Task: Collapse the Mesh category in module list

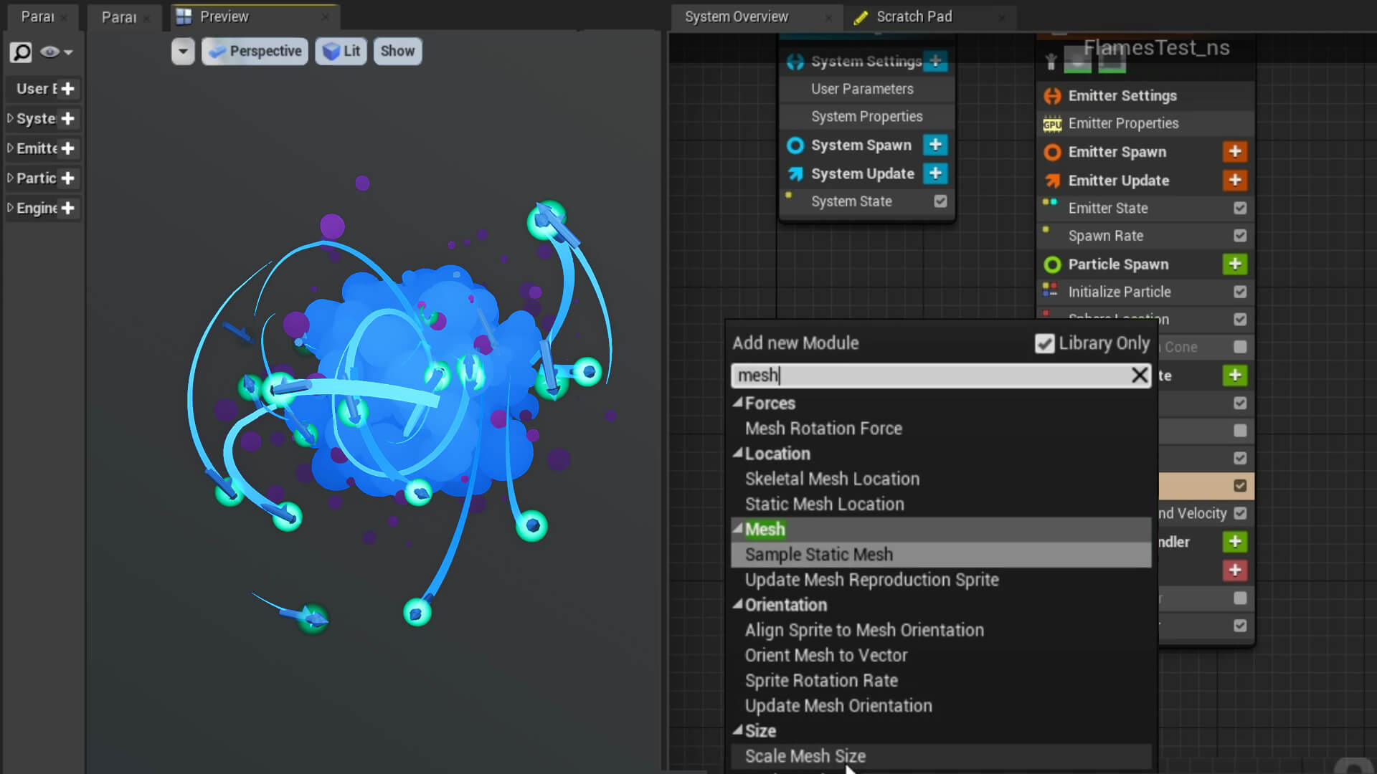Action: 739,528
